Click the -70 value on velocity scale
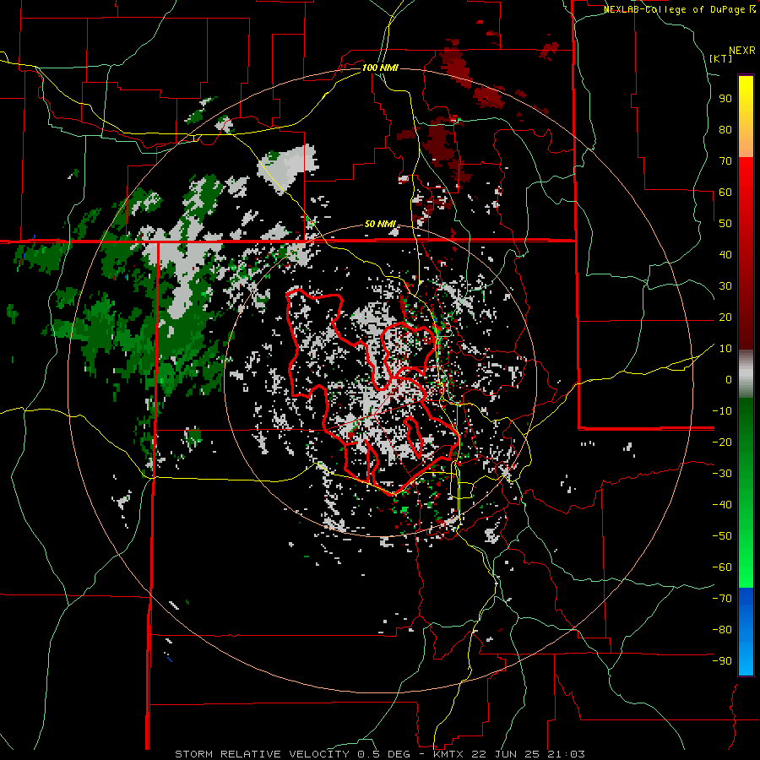This screenshot has width=760, height=760. click(x=722, y=599)
